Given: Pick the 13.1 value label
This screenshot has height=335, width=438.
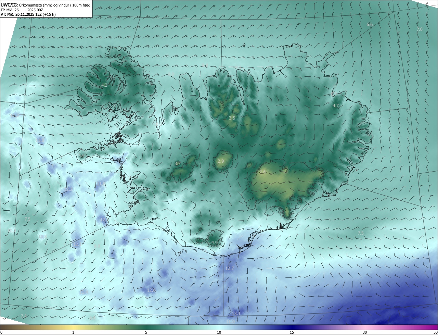Looking at the screenshot, I should (236, 314).
